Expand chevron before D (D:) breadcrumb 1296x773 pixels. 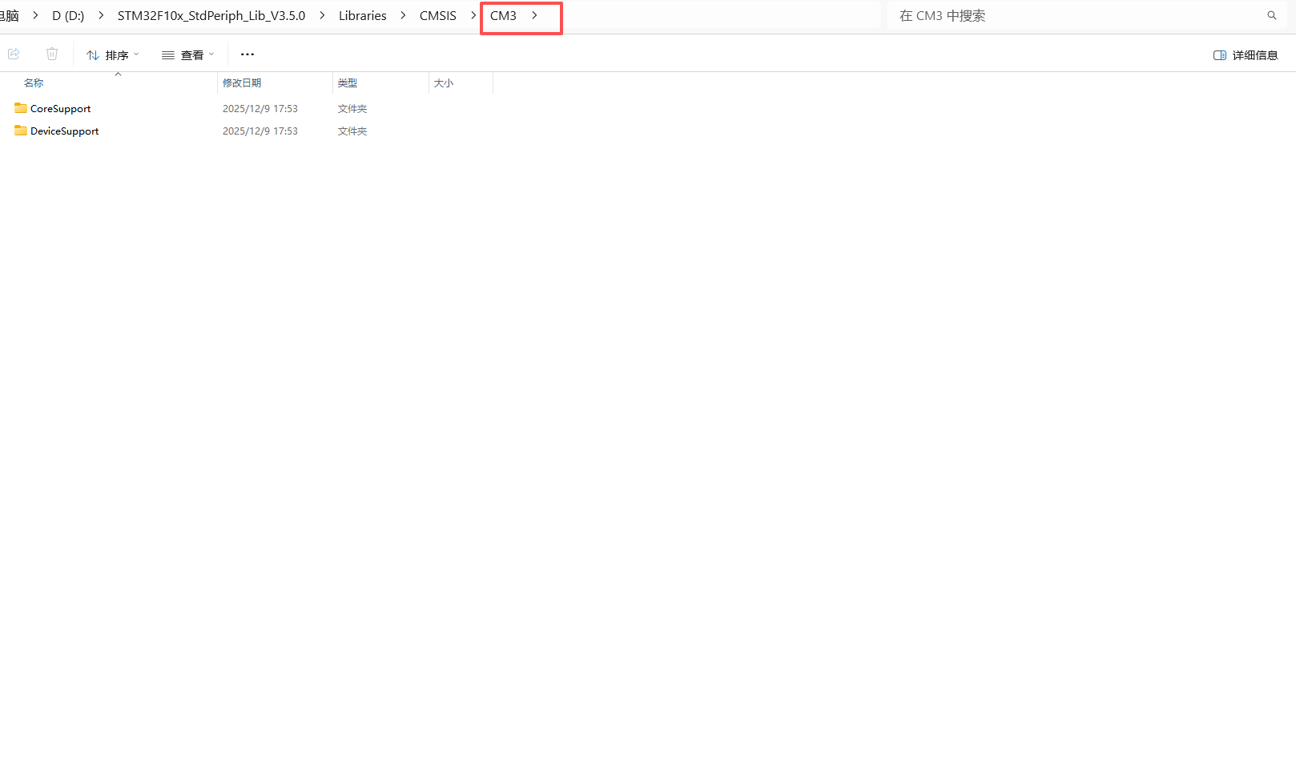[35, 15]
